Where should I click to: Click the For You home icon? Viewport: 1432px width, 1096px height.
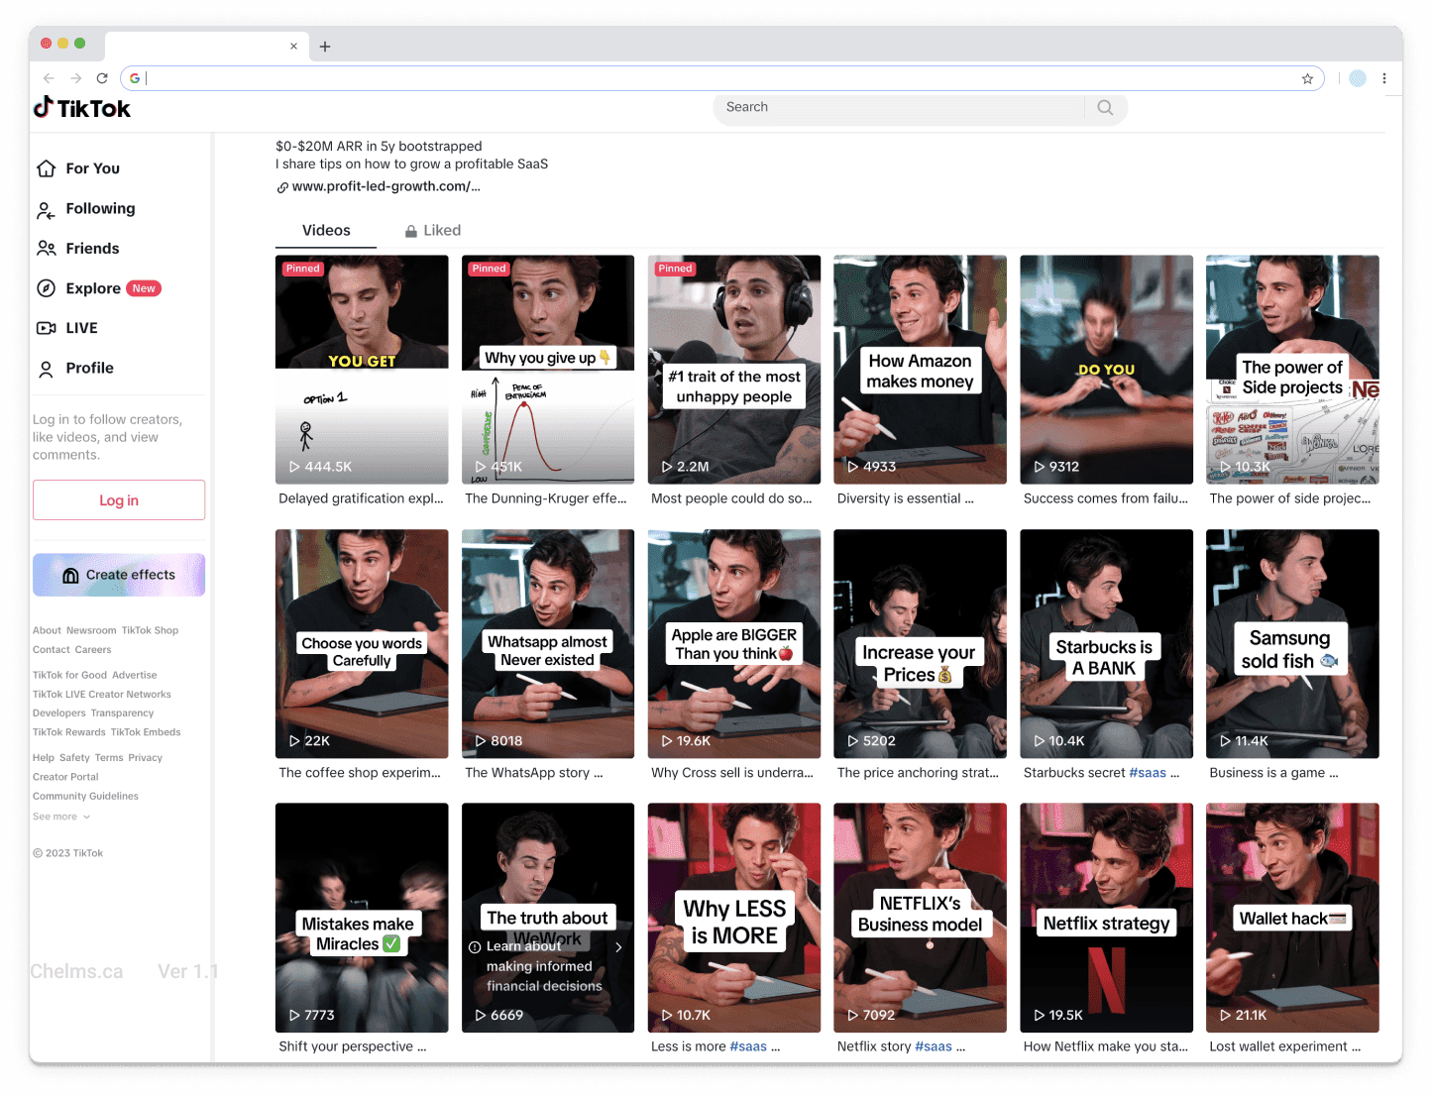click(47, 168)
